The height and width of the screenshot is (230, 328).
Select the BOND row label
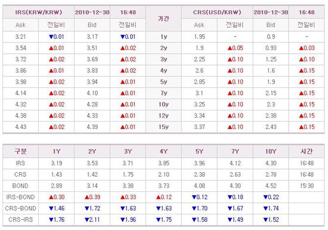click(20, 186)
